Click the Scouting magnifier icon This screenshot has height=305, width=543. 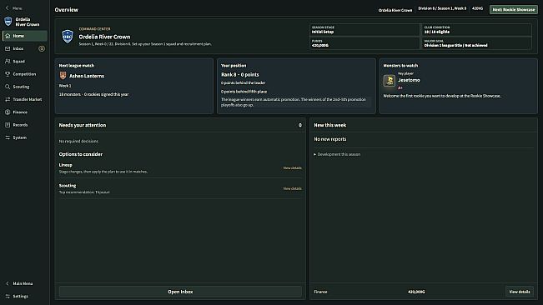8,87
